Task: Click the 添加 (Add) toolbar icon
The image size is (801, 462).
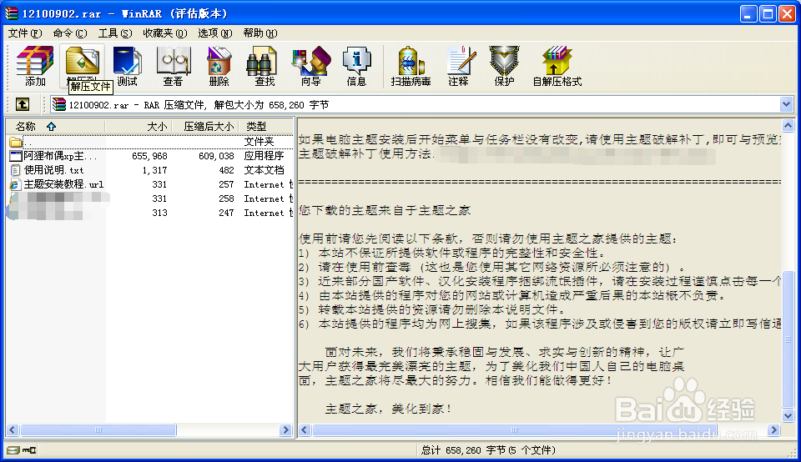Action: (x=35, y=66)
